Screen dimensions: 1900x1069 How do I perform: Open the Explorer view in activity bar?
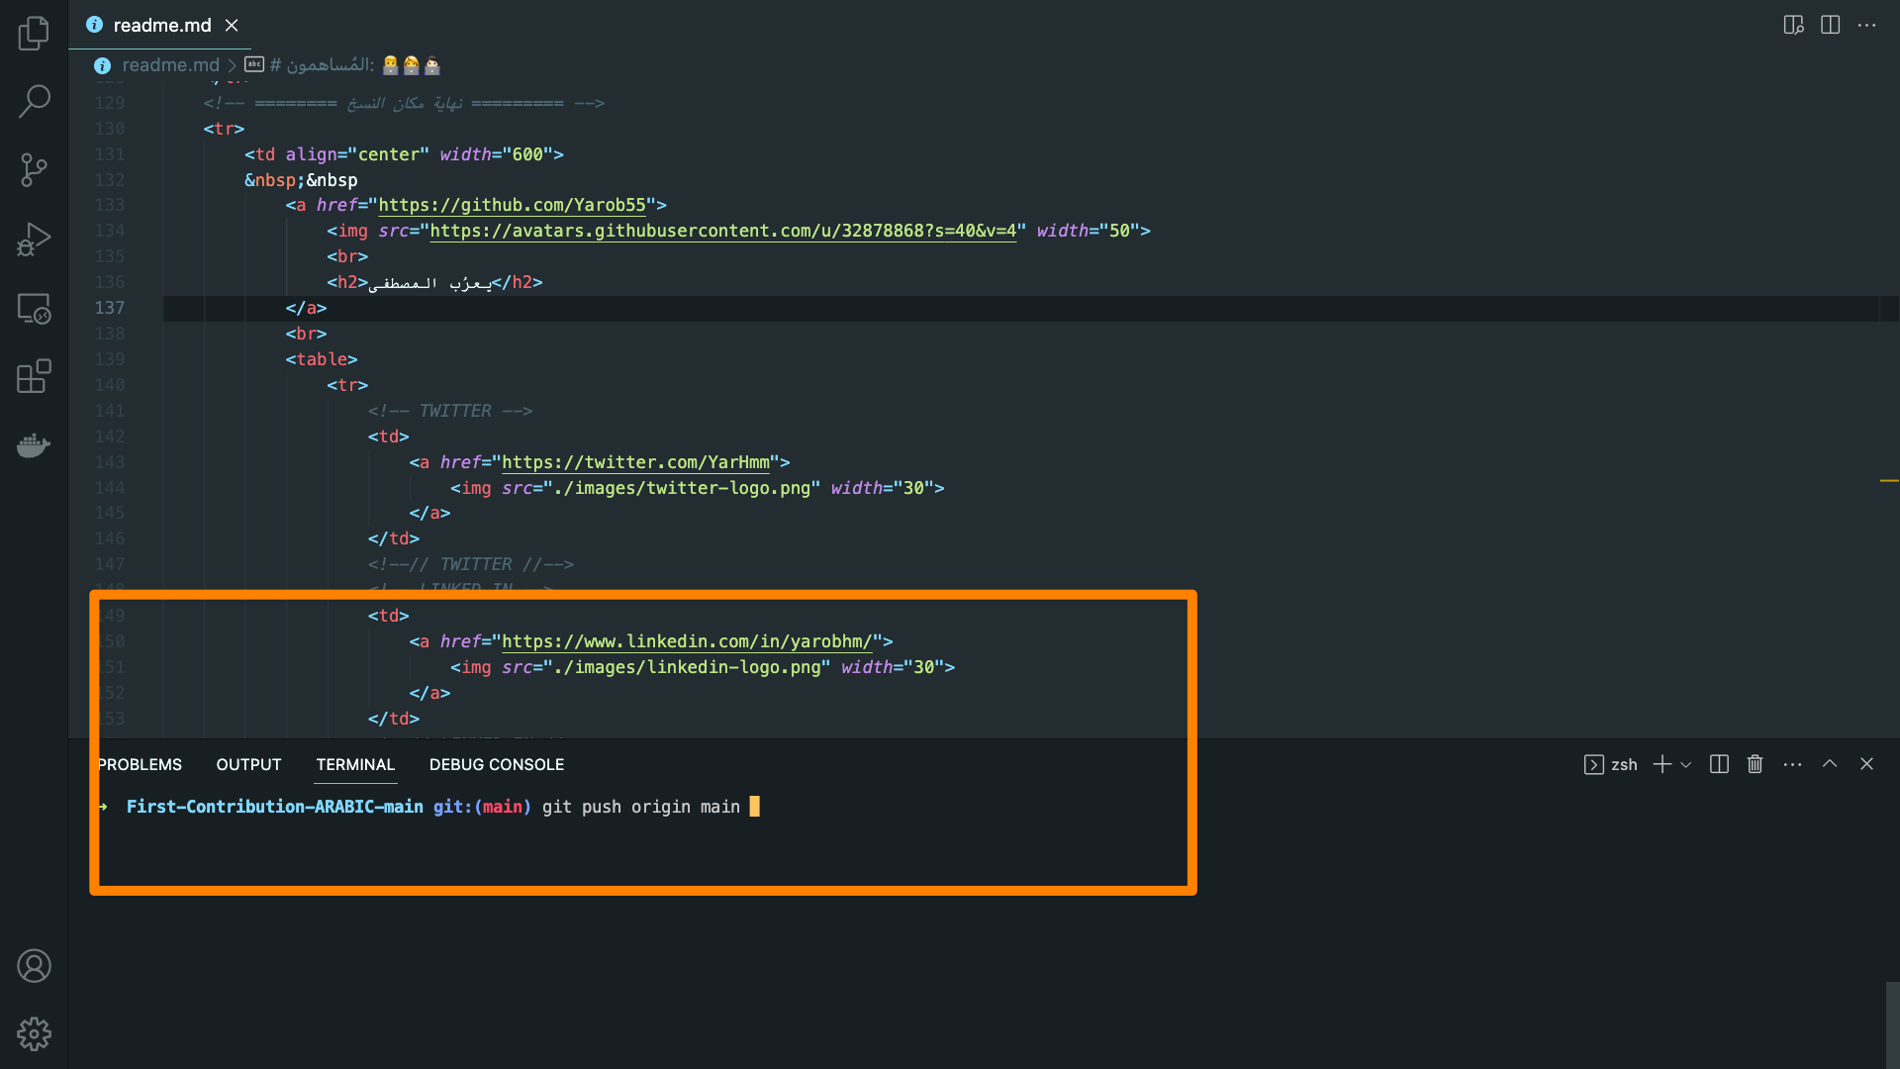[34, 33]
